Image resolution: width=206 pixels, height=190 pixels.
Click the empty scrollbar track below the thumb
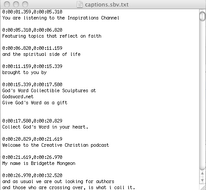(203, 95)
